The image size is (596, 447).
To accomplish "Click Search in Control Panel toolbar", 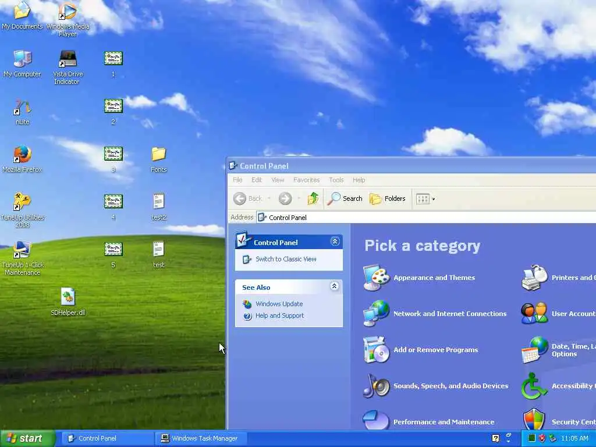I will (x=345, y=198).
